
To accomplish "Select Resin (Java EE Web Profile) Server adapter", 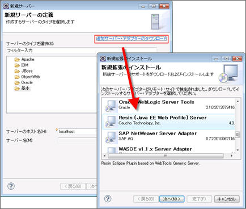I will point(168,122).
